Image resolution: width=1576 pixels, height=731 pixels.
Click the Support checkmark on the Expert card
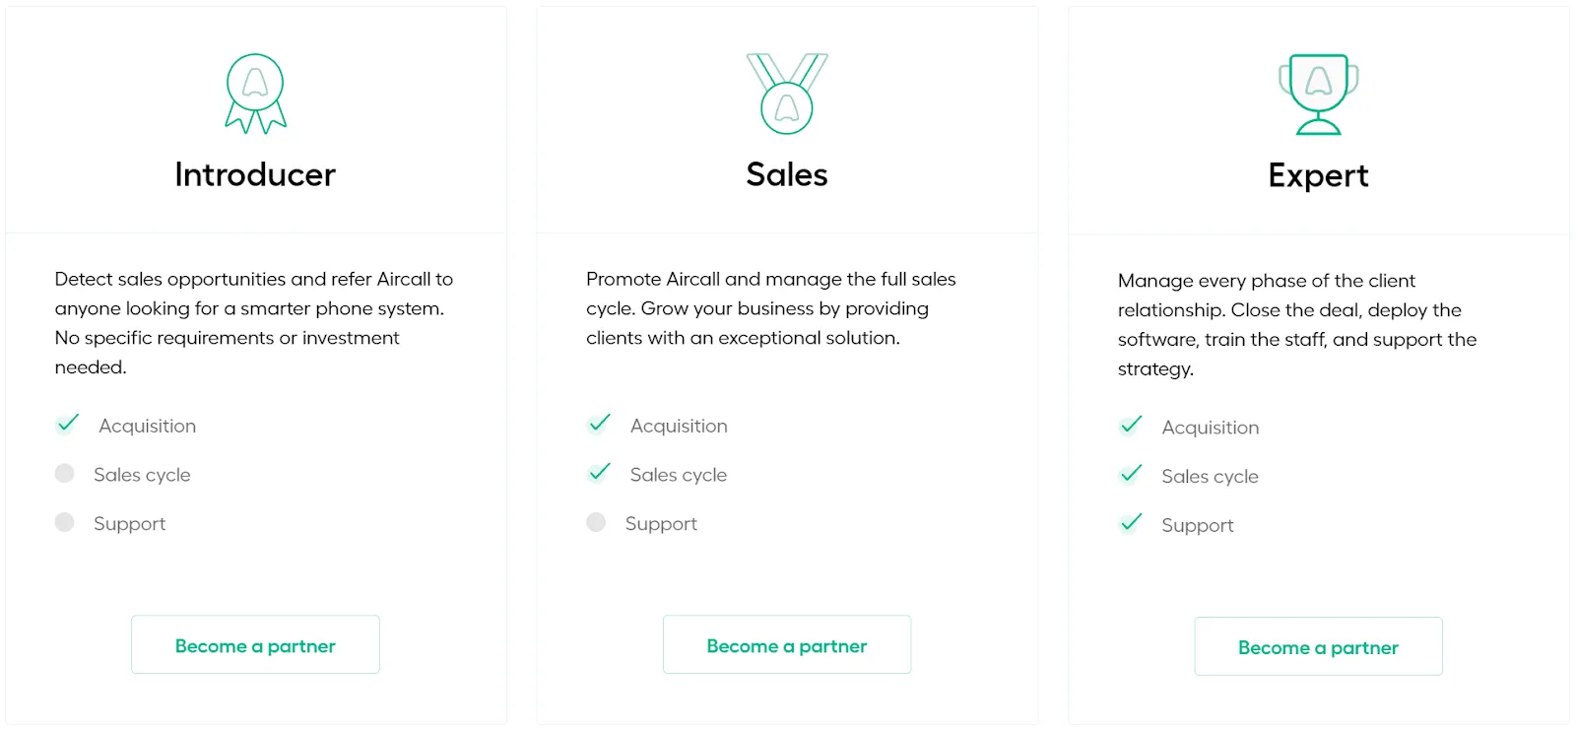click(1131, 523)
